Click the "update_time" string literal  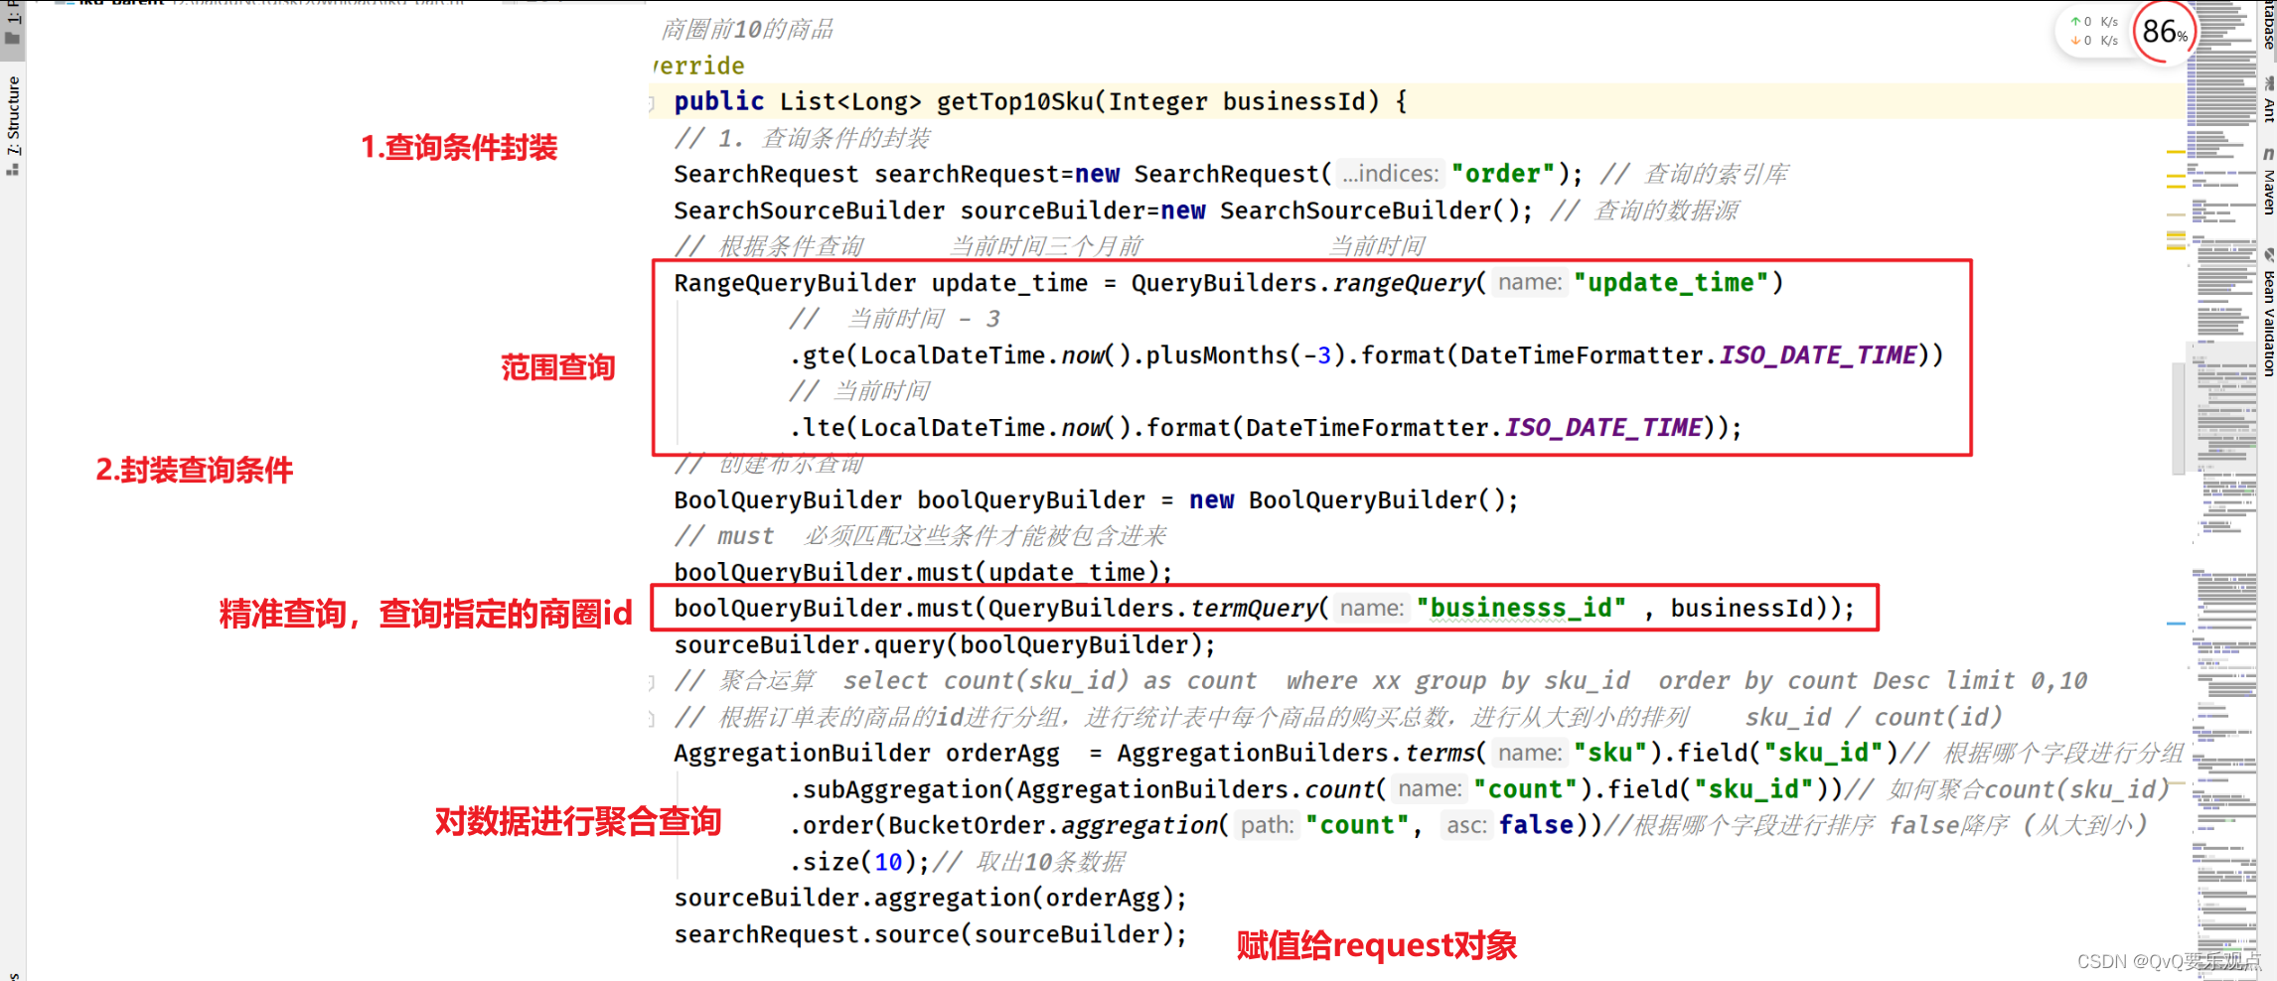coord(1671,283)
